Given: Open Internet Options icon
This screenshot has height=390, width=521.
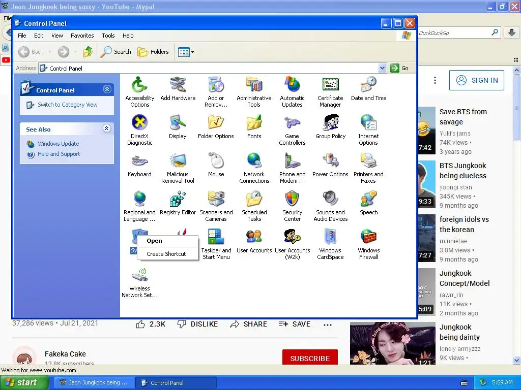Looking at the screenshot, I should [x=368, y=131].
